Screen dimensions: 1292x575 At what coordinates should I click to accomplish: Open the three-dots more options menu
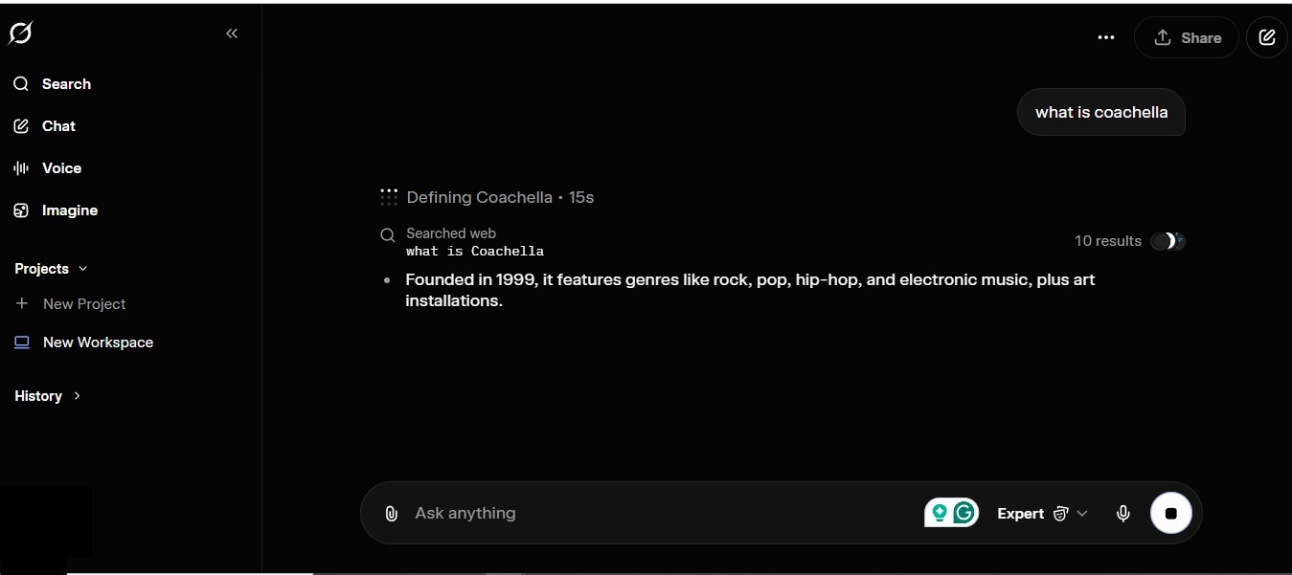tap(1106, 37)
